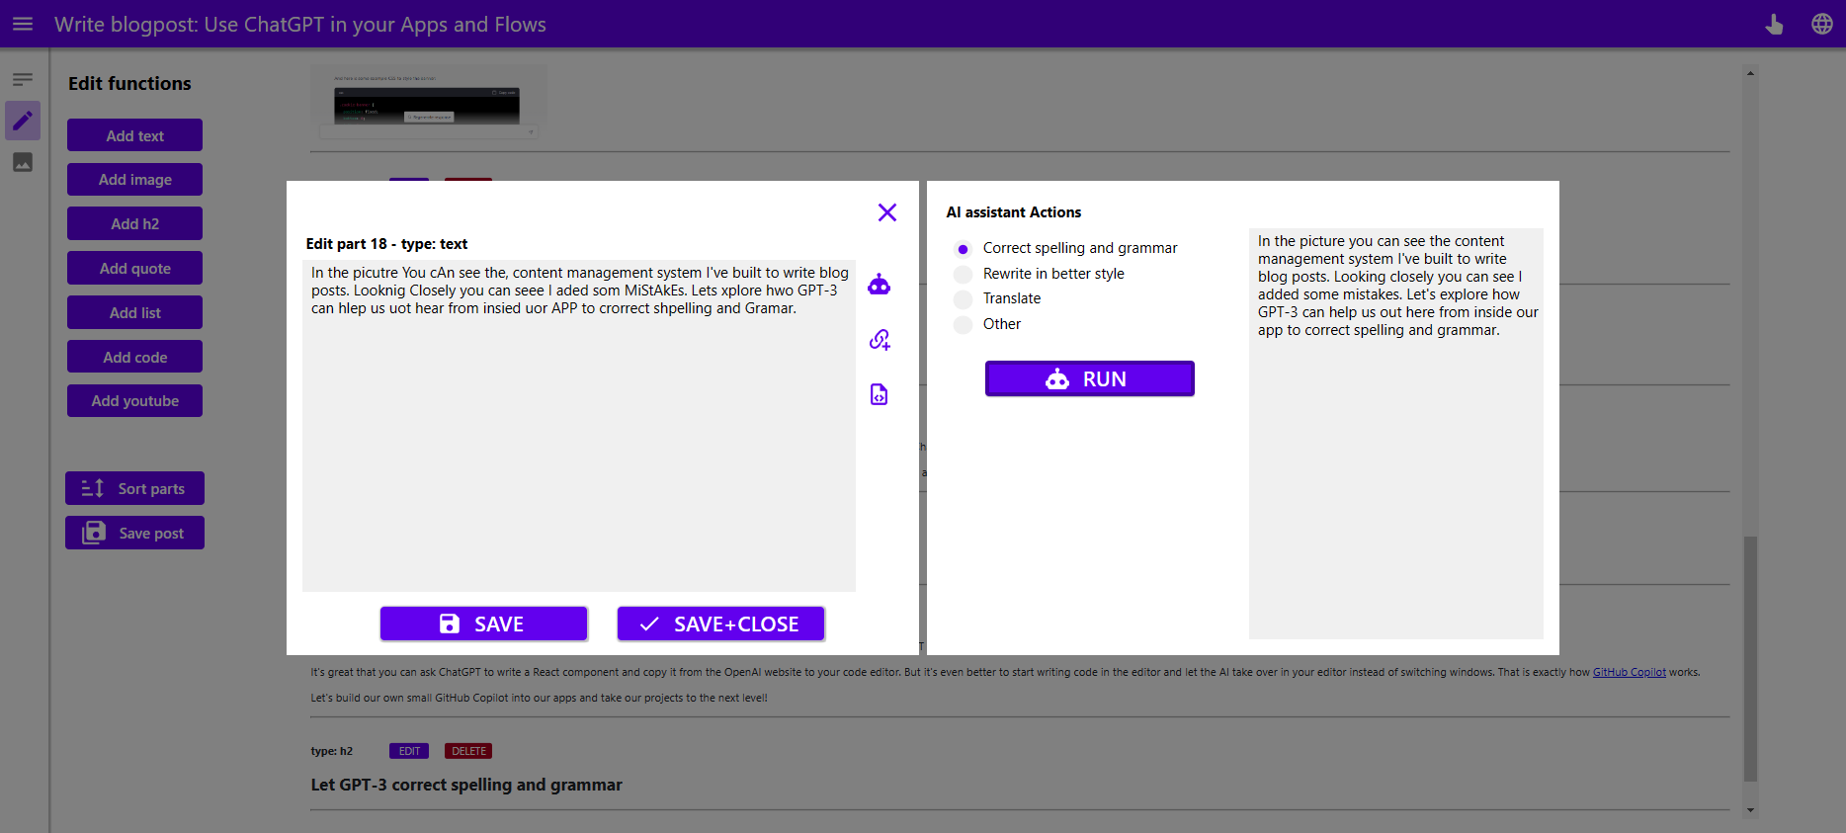
Task: Click the code file icon beside editor
Action: (x=880, y=394)
